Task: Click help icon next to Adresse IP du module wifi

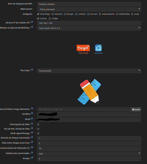Action: (32, 22)
